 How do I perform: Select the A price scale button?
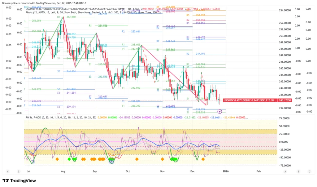pos(285,171)
